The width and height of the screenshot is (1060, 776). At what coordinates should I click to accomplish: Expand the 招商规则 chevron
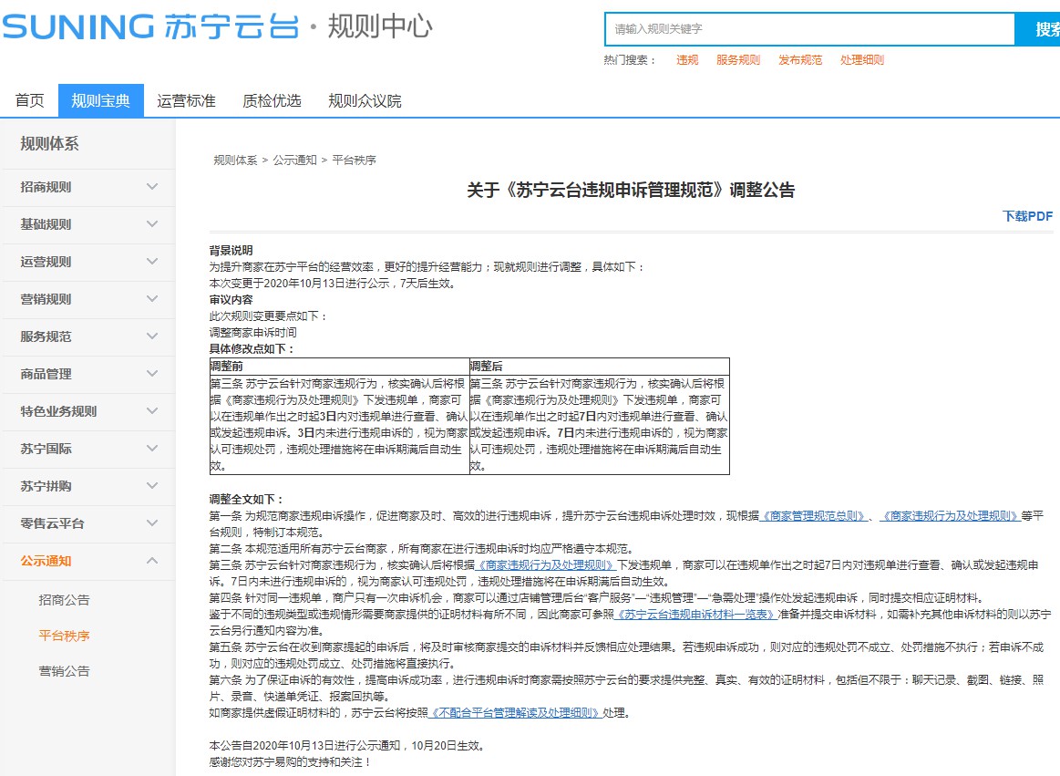coord(152,187)
